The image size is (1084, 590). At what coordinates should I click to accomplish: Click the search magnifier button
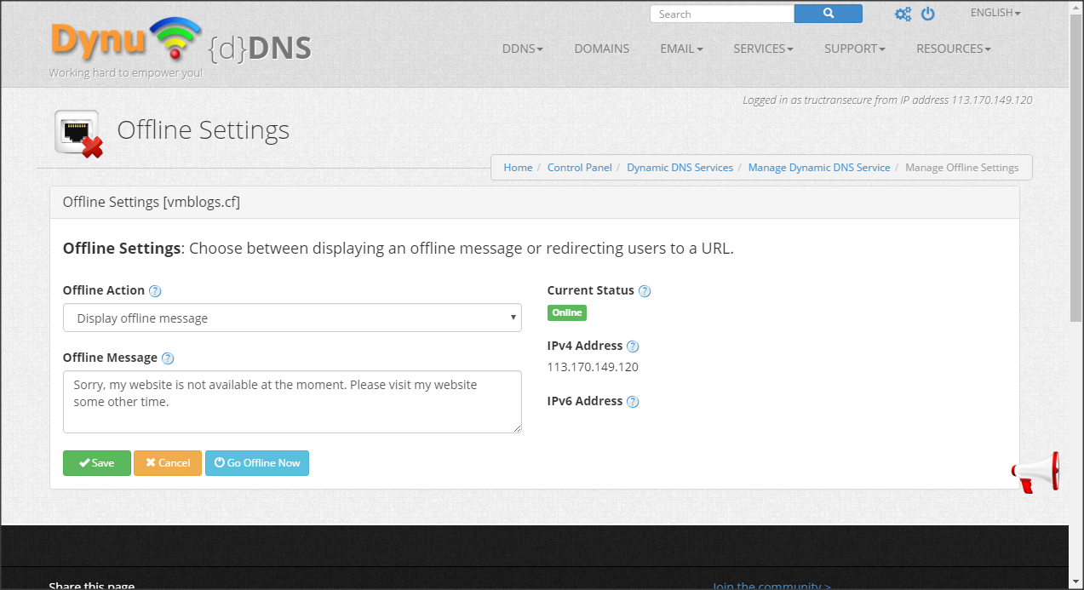pyautogui.click(x=828, y=14)
